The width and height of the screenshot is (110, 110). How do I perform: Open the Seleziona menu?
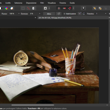[18, 3]
